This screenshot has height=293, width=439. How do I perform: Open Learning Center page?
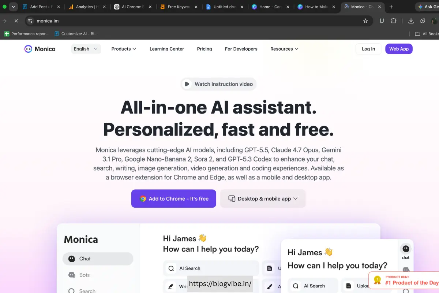[x=167, y=49]
